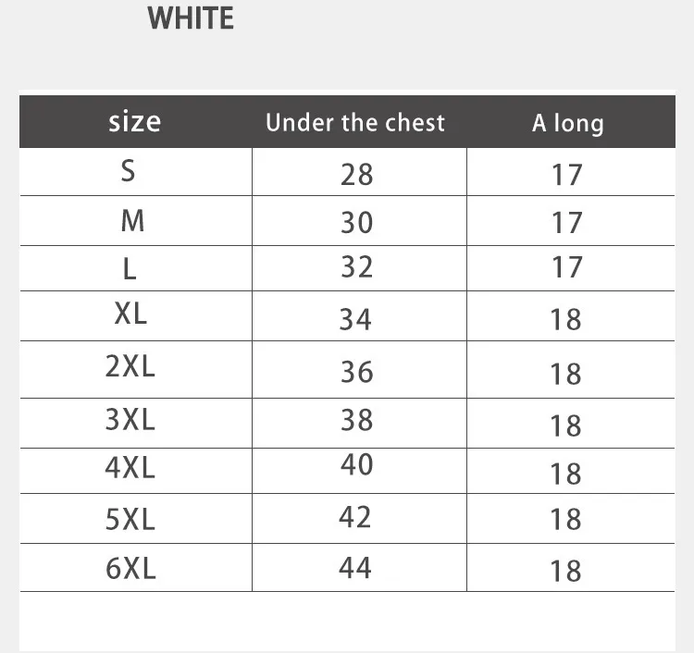The image size is (694, 653).
Task: Click the under chest value 38
Action: point(356,421)
